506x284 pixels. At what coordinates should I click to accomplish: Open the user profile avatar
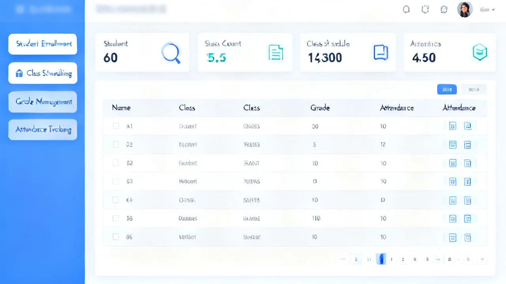point(464,9)
